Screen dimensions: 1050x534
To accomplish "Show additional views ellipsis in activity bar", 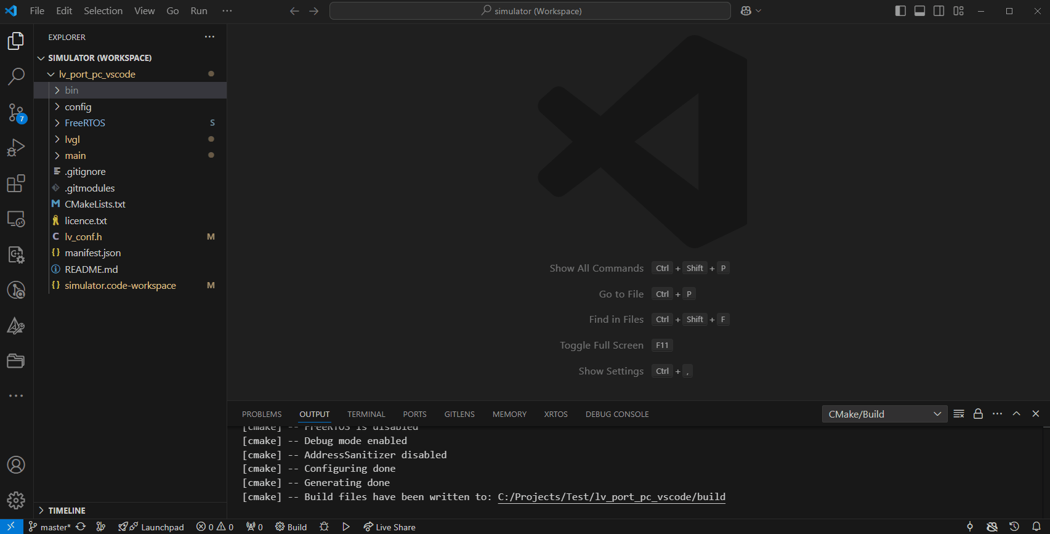I will [16, 396].
